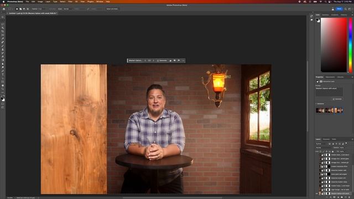Screen dimensions: 354x199
Task: Open the layer blend mode dropdown
Action: point(324,148)
